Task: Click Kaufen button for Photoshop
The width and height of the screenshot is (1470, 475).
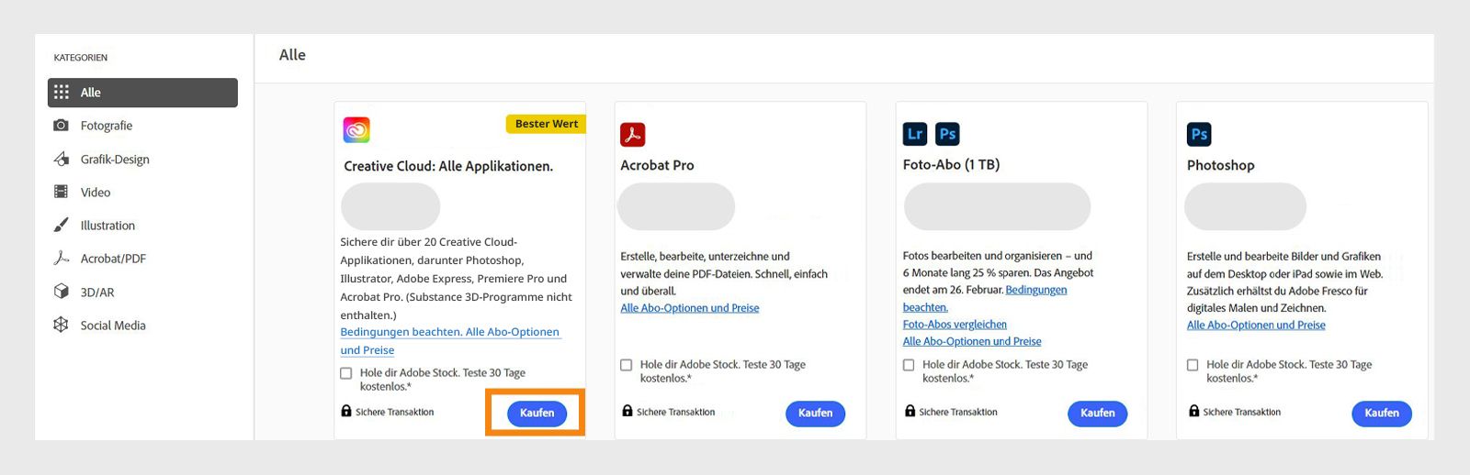Action: (1382, 414)
